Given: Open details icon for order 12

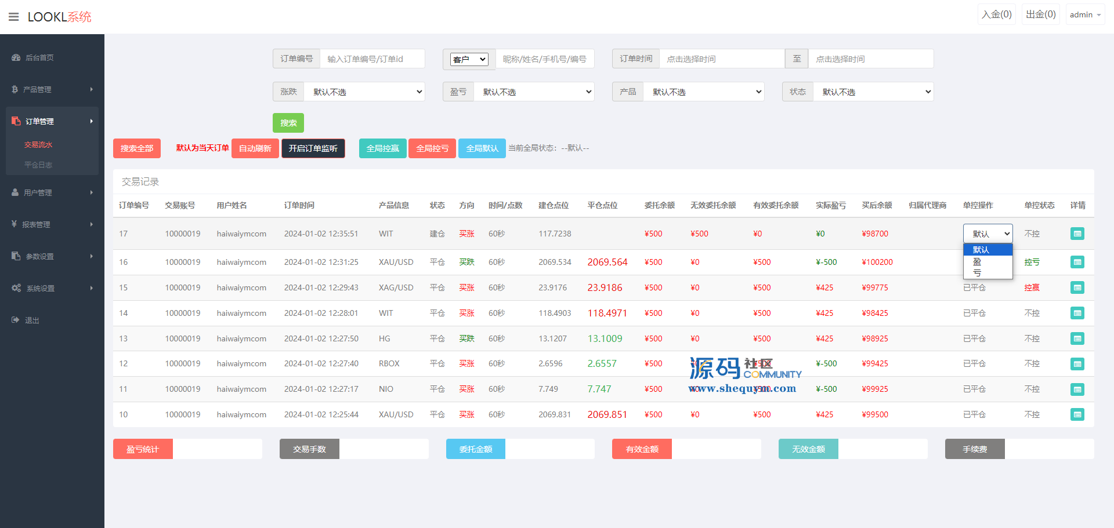Looking at the screenshot, I should [x=1077, y=364].
